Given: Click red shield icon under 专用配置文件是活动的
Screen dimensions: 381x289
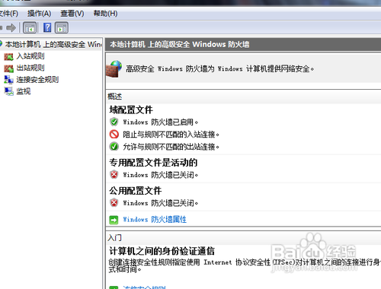Looking at the screenshot, I should [x=114, y=175].
